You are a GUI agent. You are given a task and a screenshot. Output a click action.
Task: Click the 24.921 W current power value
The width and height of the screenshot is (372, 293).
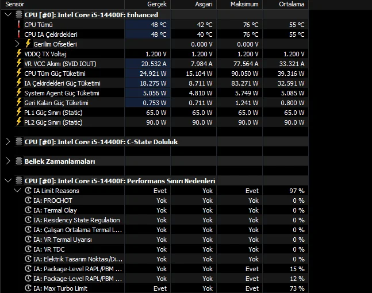[153, 74]
